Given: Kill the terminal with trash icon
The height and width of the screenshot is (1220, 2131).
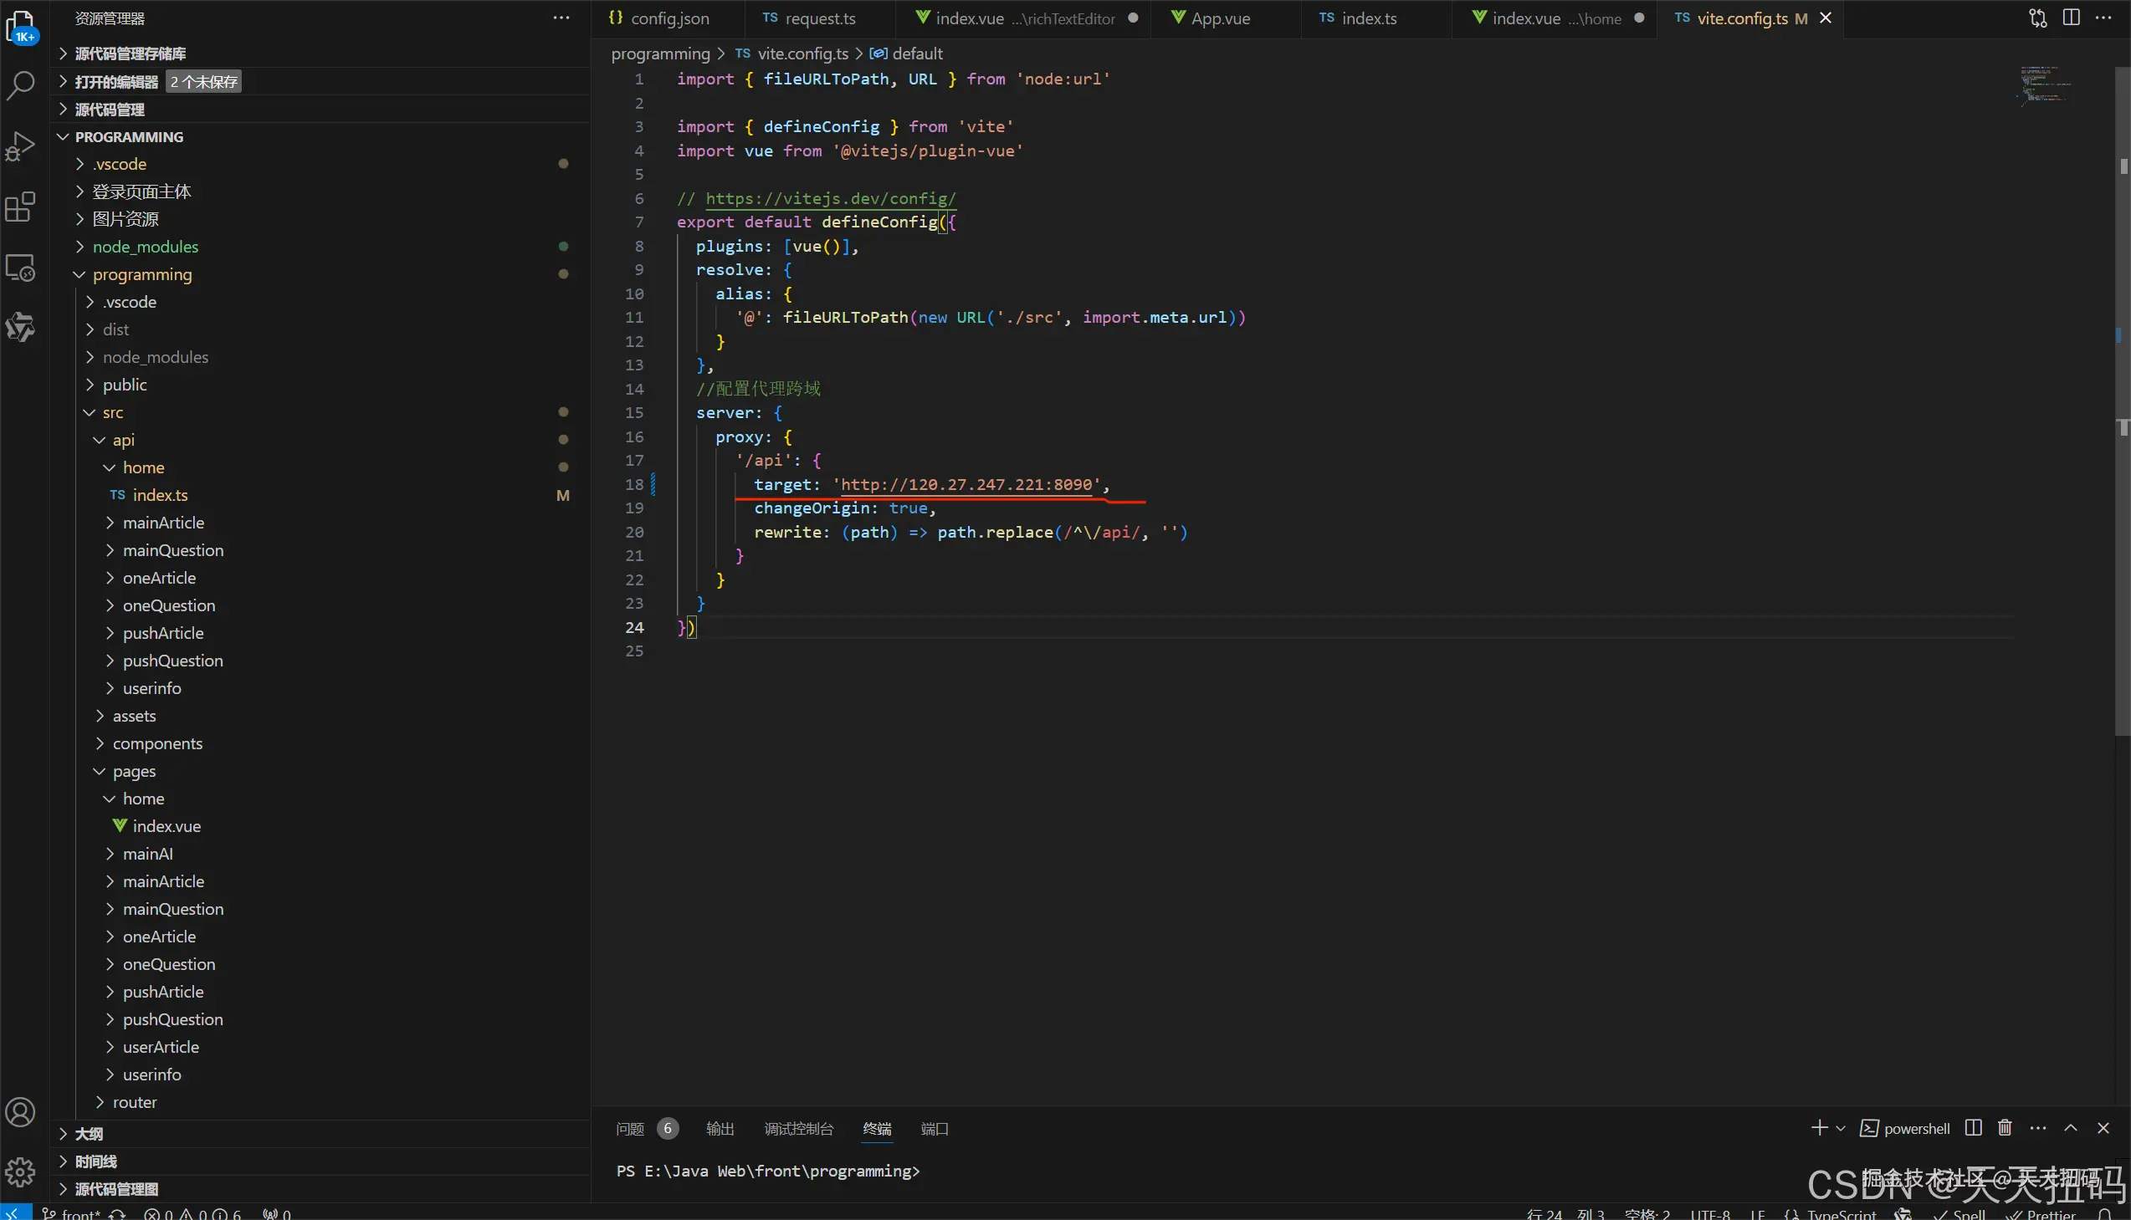Looking at the screenshot, I should (x=2005, y=1128).
